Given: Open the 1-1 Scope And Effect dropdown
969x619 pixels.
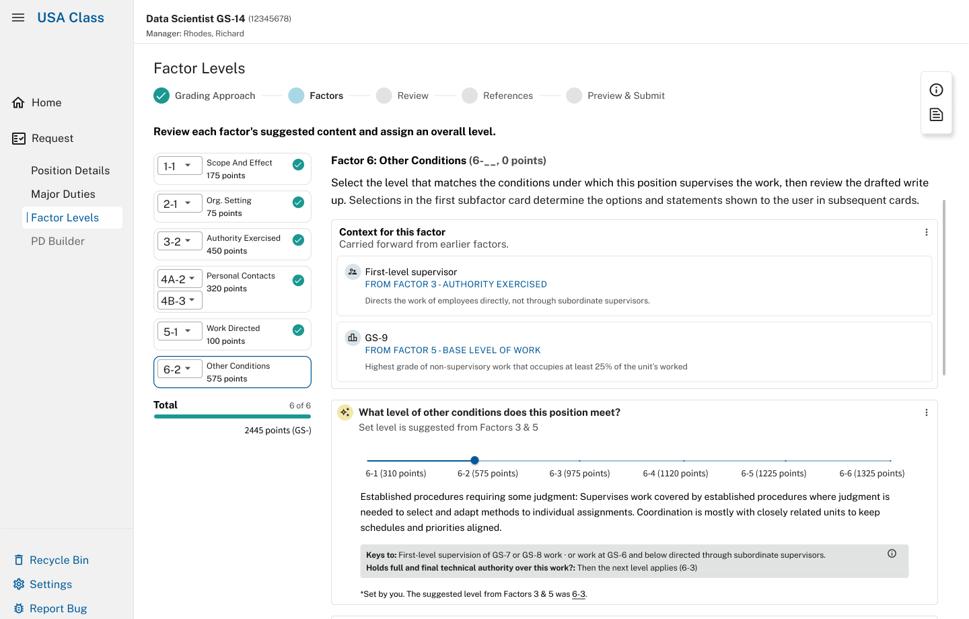Looking at the screenshot, I should point(180,166).
